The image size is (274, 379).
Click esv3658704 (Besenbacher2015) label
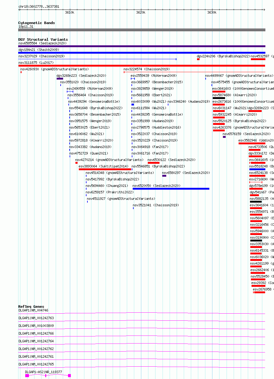[95, 114]
